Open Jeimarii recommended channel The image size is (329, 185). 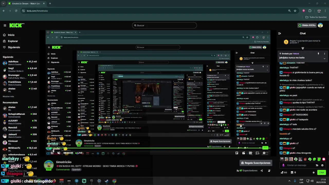coord(19,136)
